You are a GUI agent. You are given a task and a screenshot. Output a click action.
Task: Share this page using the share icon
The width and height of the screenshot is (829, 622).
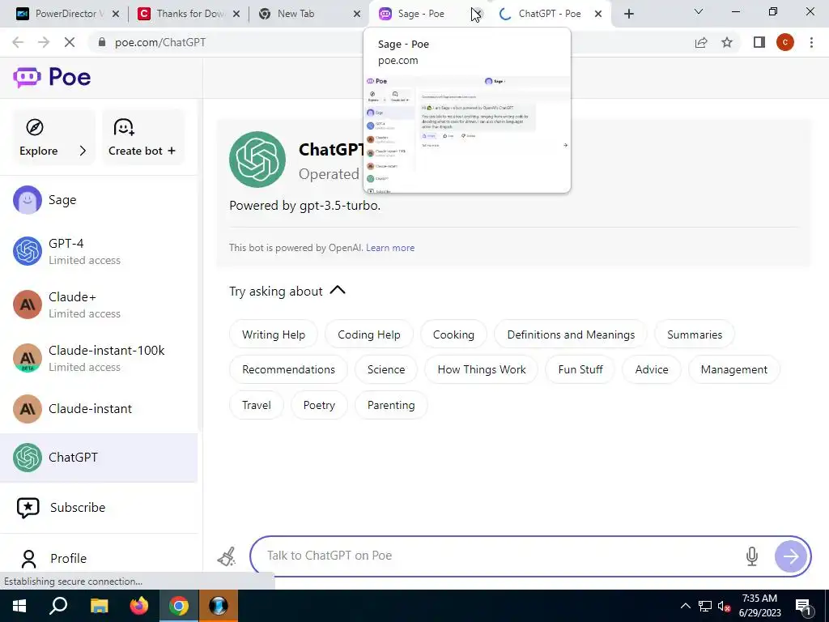click(x=701, y=42)
